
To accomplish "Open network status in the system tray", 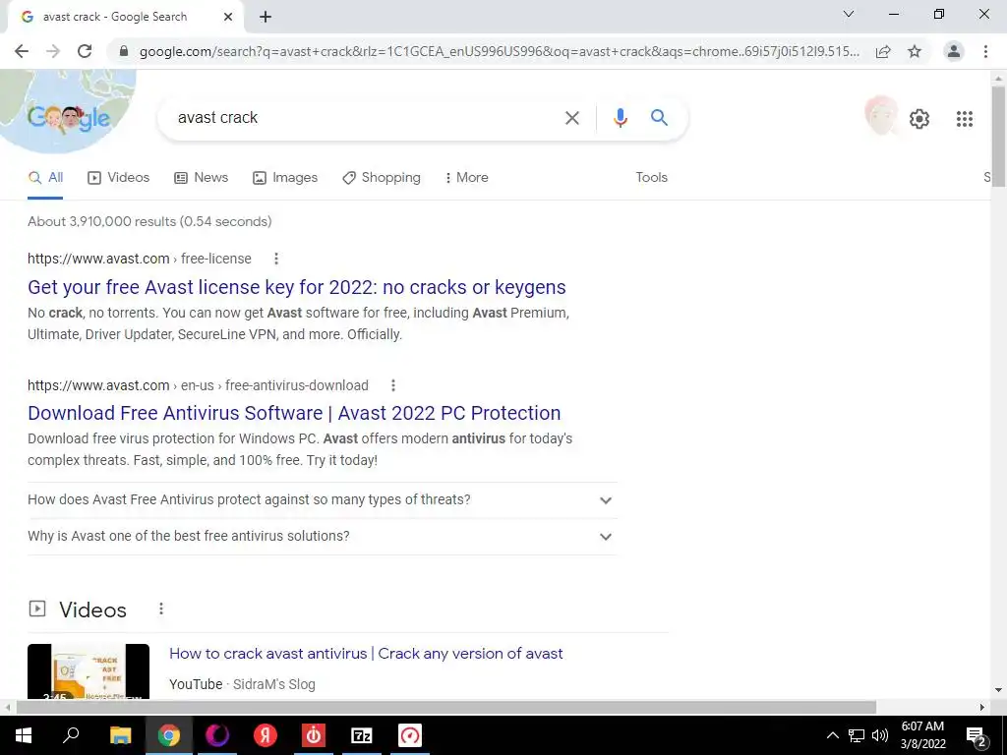I will point(857,735).
